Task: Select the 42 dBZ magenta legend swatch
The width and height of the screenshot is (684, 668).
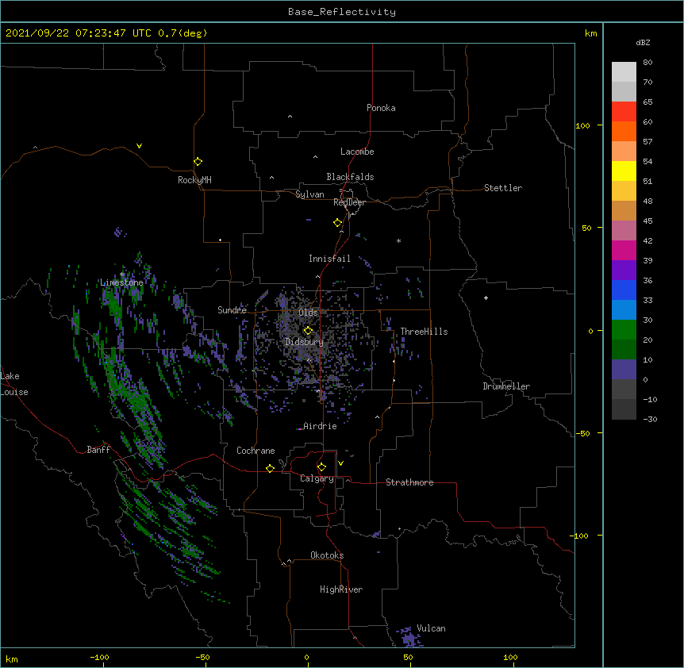Action: [x=624, y=250]
